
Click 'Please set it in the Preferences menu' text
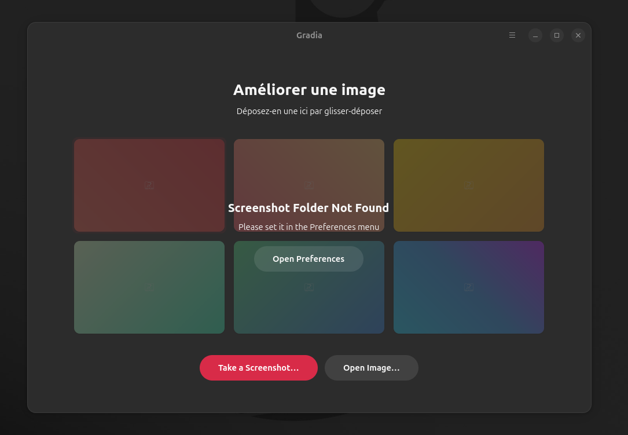(x=309, y=227)
